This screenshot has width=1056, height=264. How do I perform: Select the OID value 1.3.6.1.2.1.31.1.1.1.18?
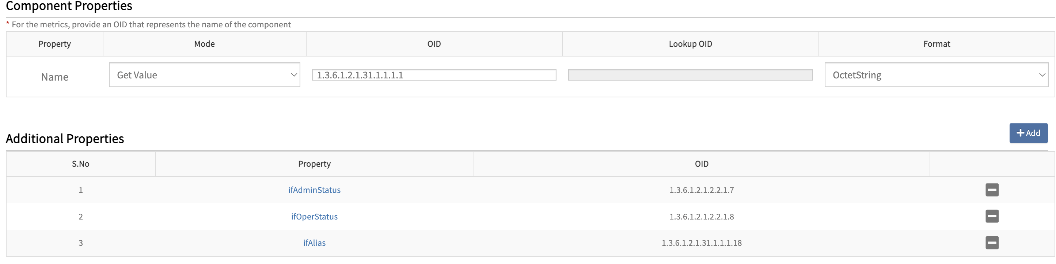pos(702,243)
